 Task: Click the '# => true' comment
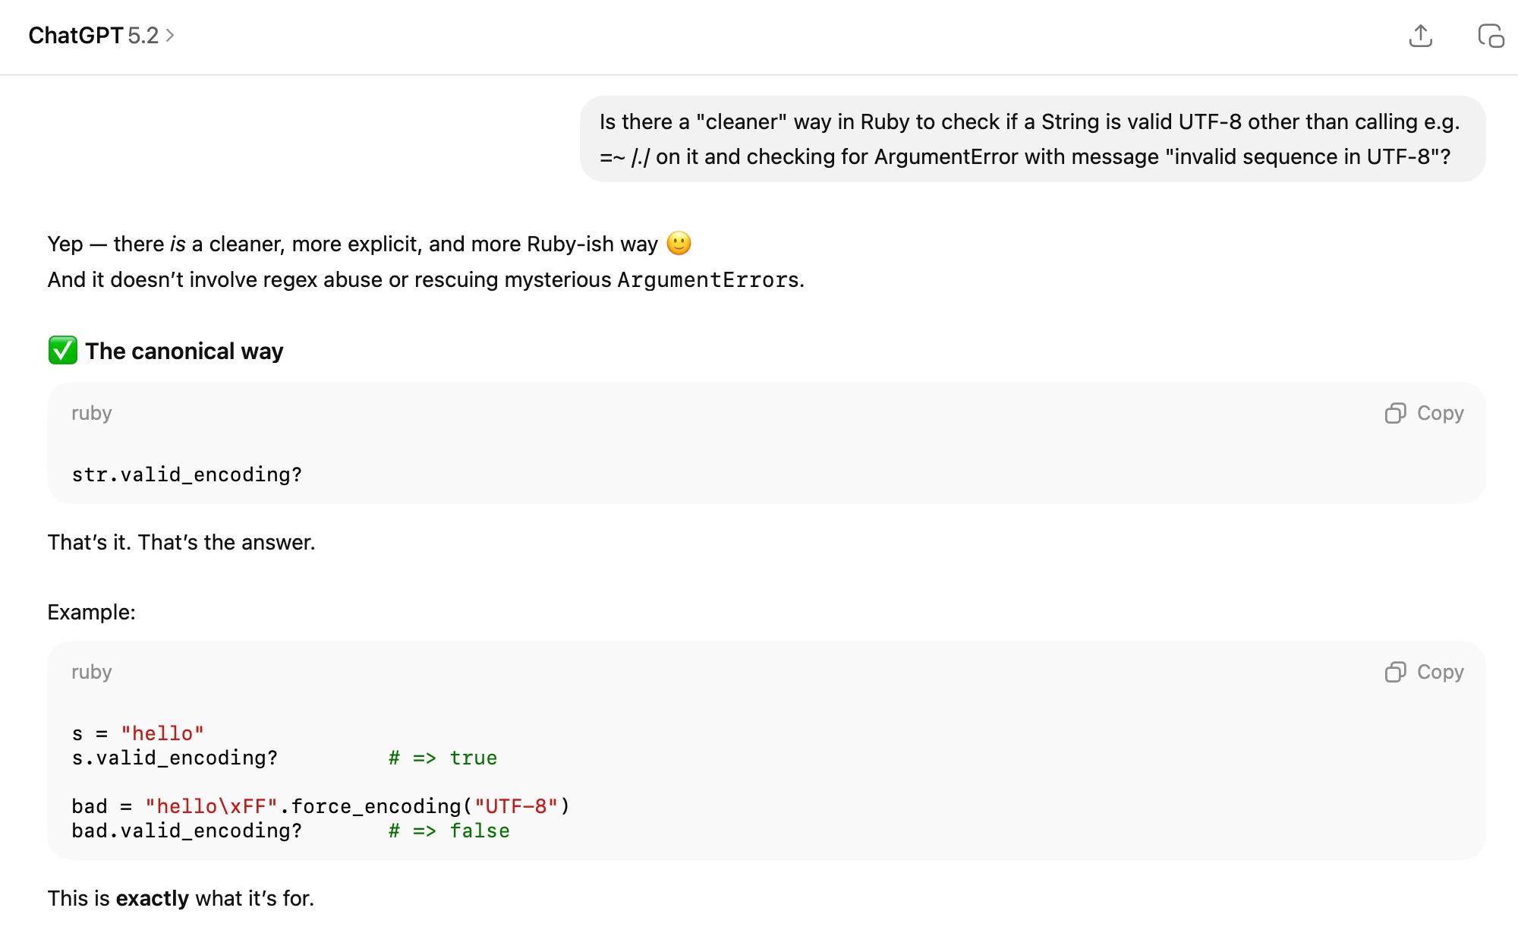click(442, 758)
